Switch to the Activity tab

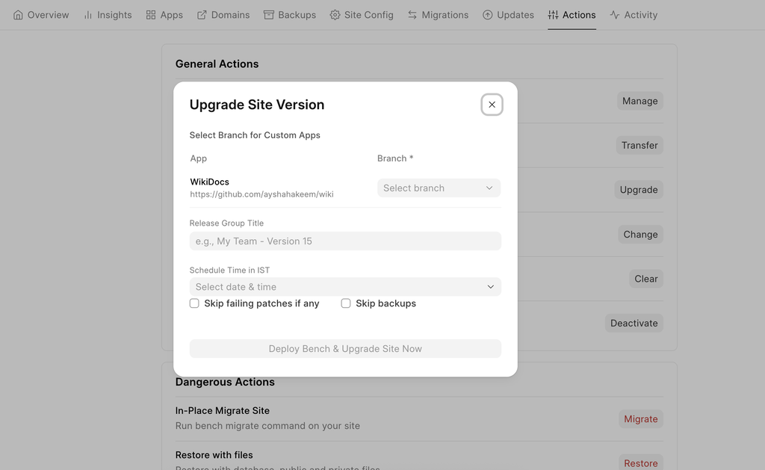tap(634, 15)
